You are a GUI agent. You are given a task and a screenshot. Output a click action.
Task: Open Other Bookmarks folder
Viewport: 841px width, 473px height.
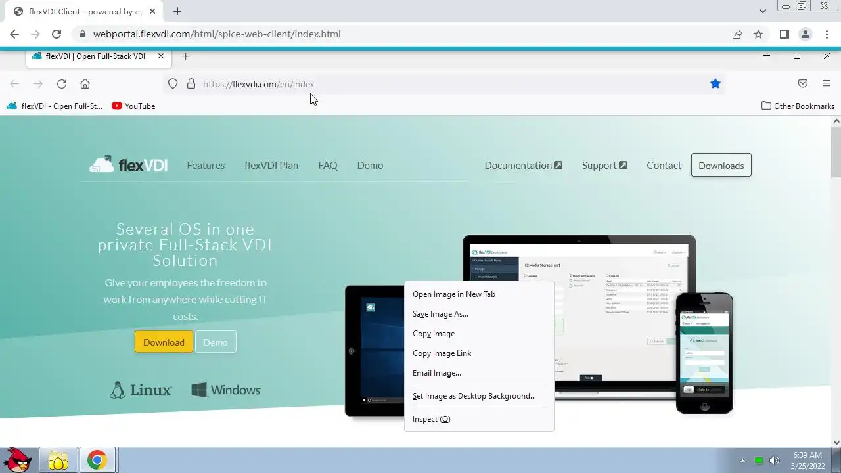798,106
